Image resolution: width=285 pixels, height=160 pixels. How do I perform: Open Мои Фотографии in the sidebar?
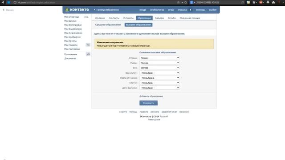[73, 25]
